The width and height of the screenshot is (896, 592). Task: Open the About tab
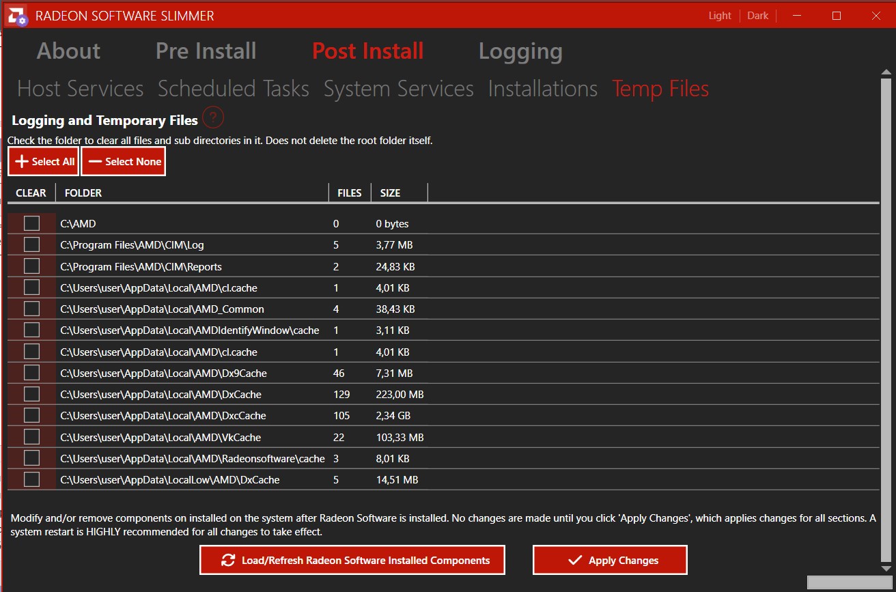[68, 51]
